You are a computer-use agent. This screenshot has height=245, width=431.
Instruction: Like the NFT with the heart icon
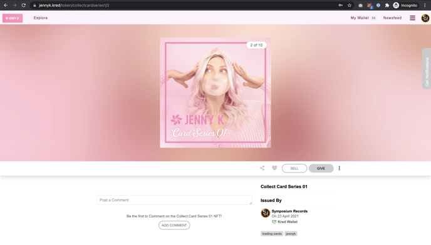pyautogui.click(x=274, y=168)
